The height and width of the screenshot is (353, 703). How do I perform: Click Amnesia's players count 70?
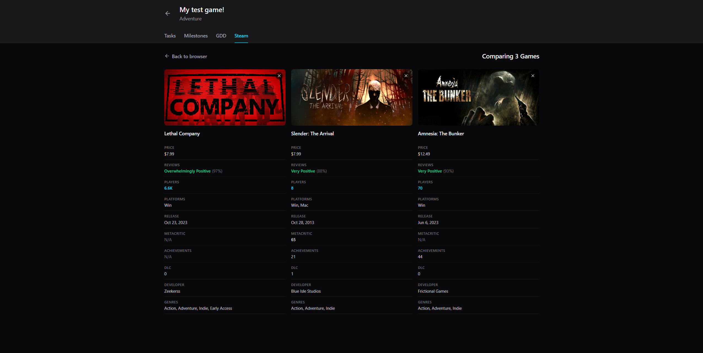420,188
